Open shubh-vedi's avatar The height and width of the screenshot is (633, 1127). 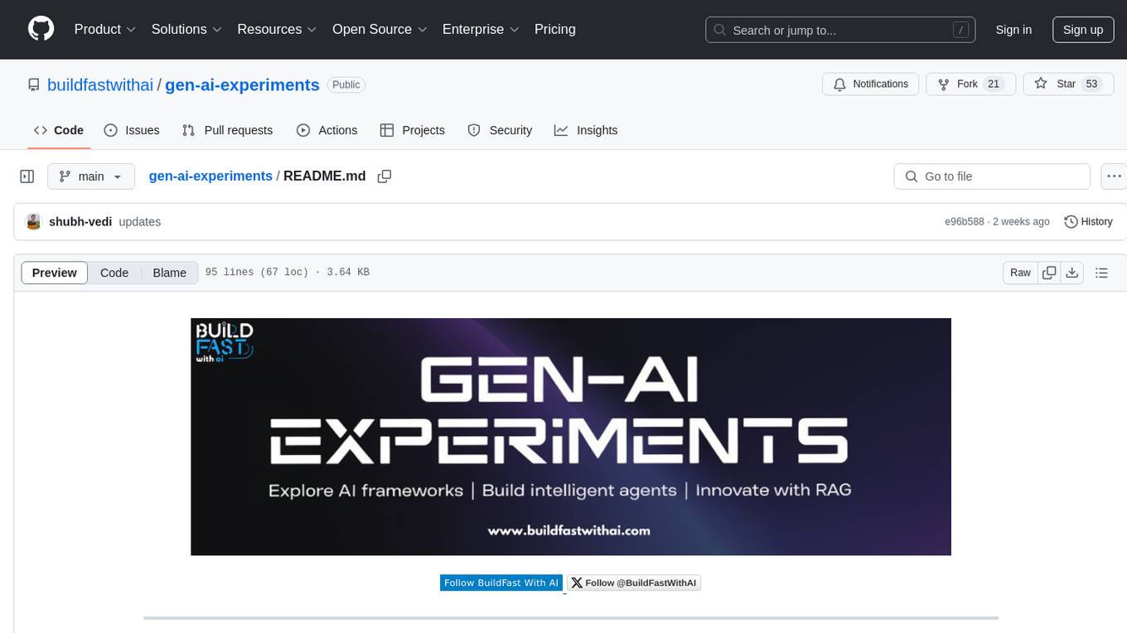tap(34, 222)
